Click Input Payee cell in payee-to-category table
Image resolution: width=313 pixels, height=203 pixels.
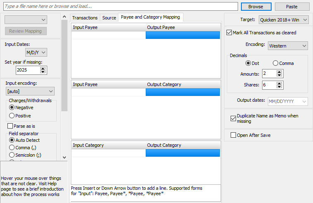click(108, 92)
